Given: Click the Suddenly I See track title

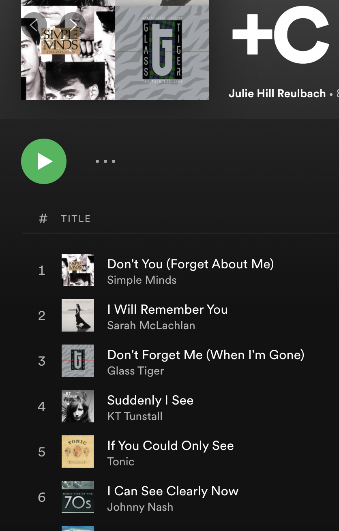Looking at the screenshot, I should point(150,400).
